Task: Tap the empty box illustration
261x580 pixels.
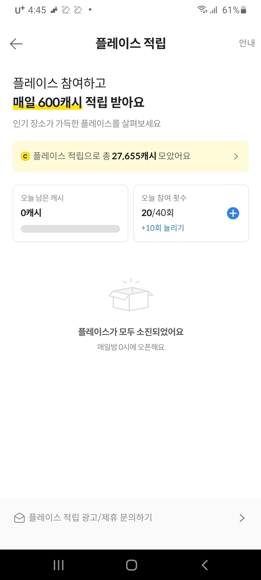Action: (130, 295)
